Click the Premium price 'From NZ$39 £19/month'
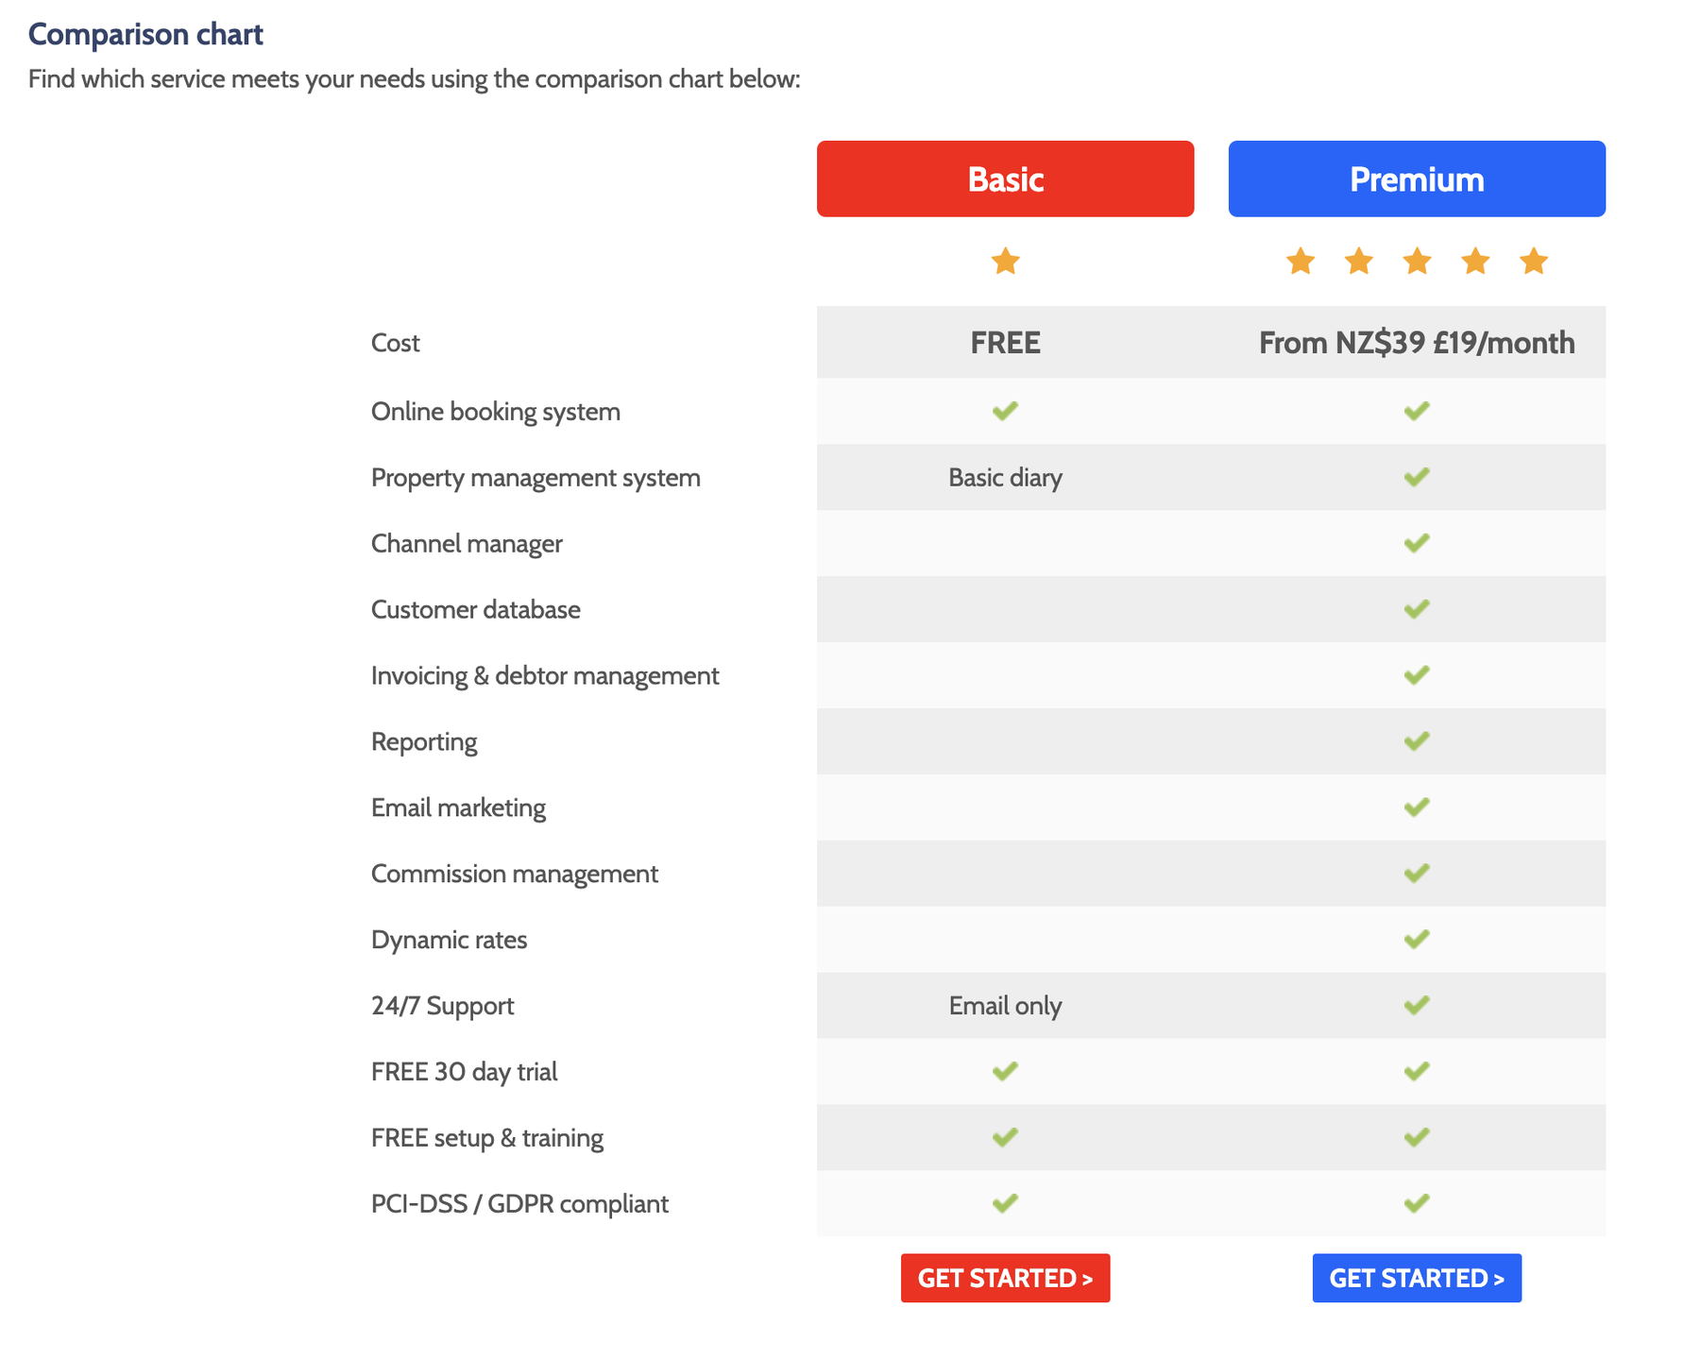 coord(1416,343)
